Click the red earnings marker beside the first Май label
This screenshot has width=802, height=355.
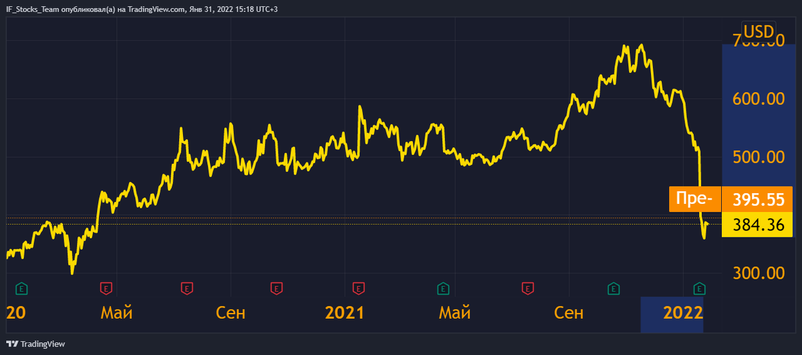point(106,288)
